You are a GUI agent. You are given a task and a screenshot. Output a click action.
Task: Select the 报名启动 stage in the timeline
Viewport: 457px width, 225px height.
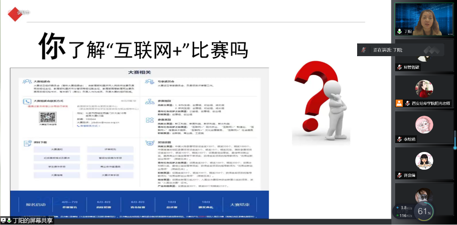pos(36,205)
